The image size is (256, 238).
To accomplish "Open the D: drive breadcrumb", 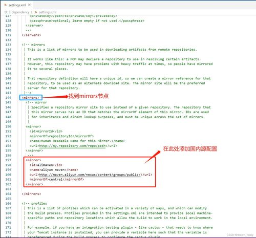I will pyautogui.click(x=6, y=12).
